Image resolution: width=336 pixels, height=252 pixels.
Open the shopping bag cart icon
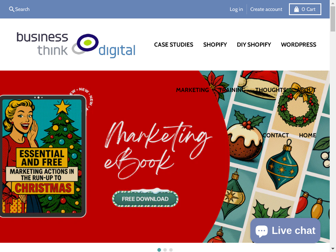(x=297, y=9)
